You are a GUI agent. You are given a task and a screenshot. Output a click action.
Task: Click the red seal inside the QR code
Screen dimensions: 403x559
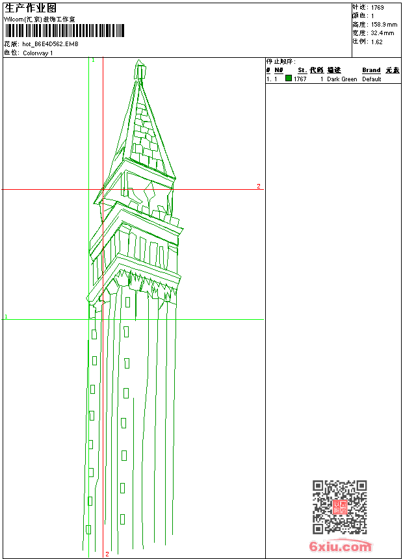click(x=339, y=508)
